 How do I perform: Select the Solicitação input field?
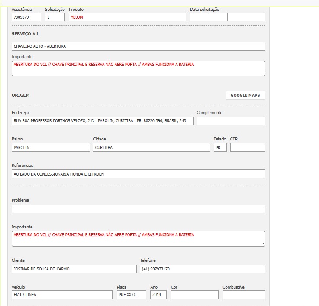point(55,17)
